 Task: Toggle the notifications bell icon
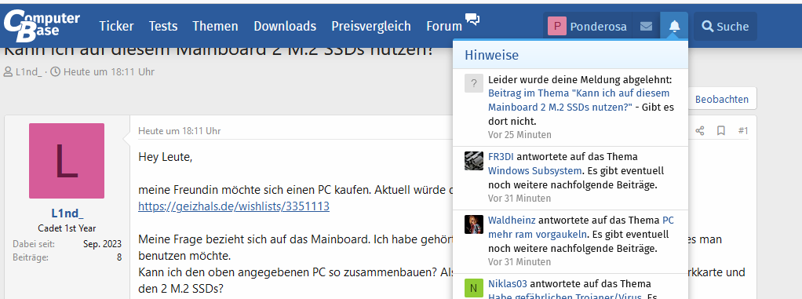(x=674, y=26)
